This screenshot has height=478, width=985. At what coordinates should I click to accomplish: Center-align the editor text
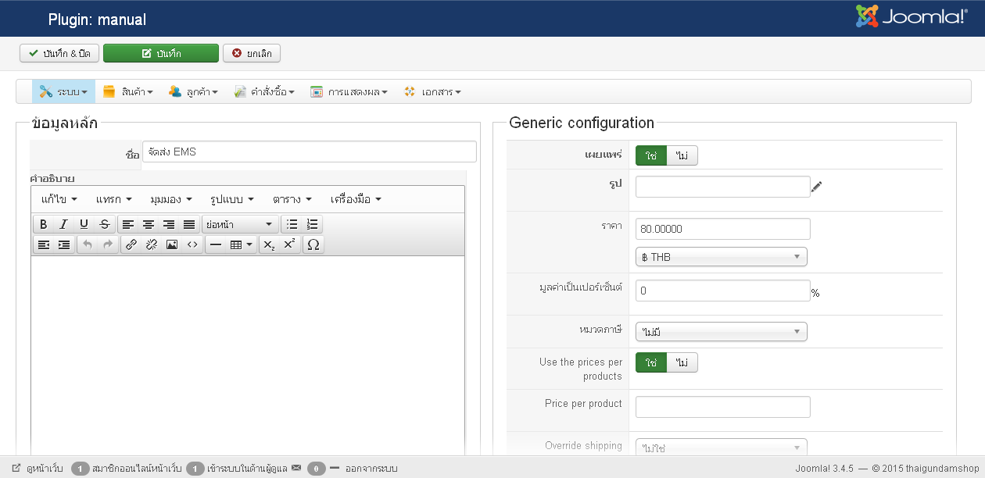pos(148,225)
